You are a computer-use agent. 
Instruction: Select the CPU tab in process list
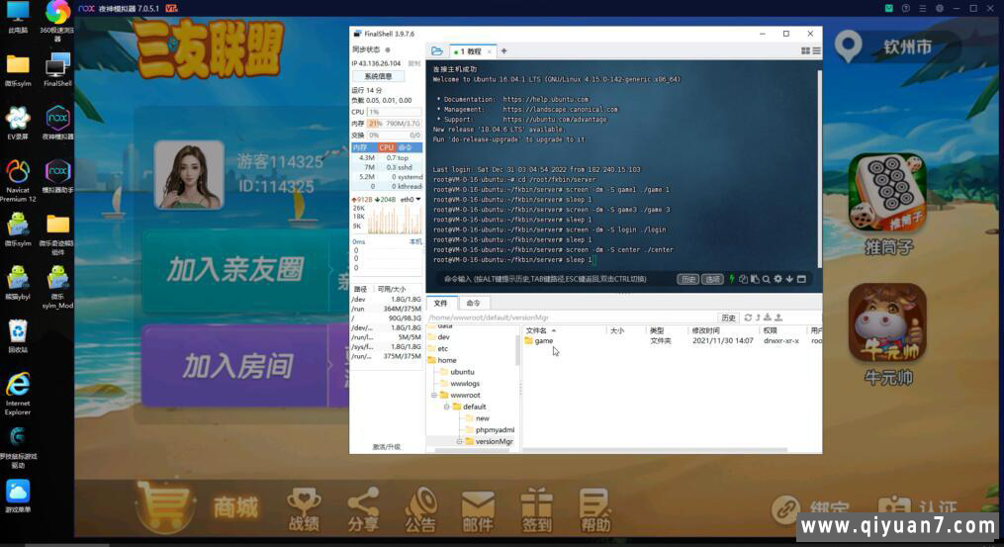pyautogui.click(x=386, y=147)
